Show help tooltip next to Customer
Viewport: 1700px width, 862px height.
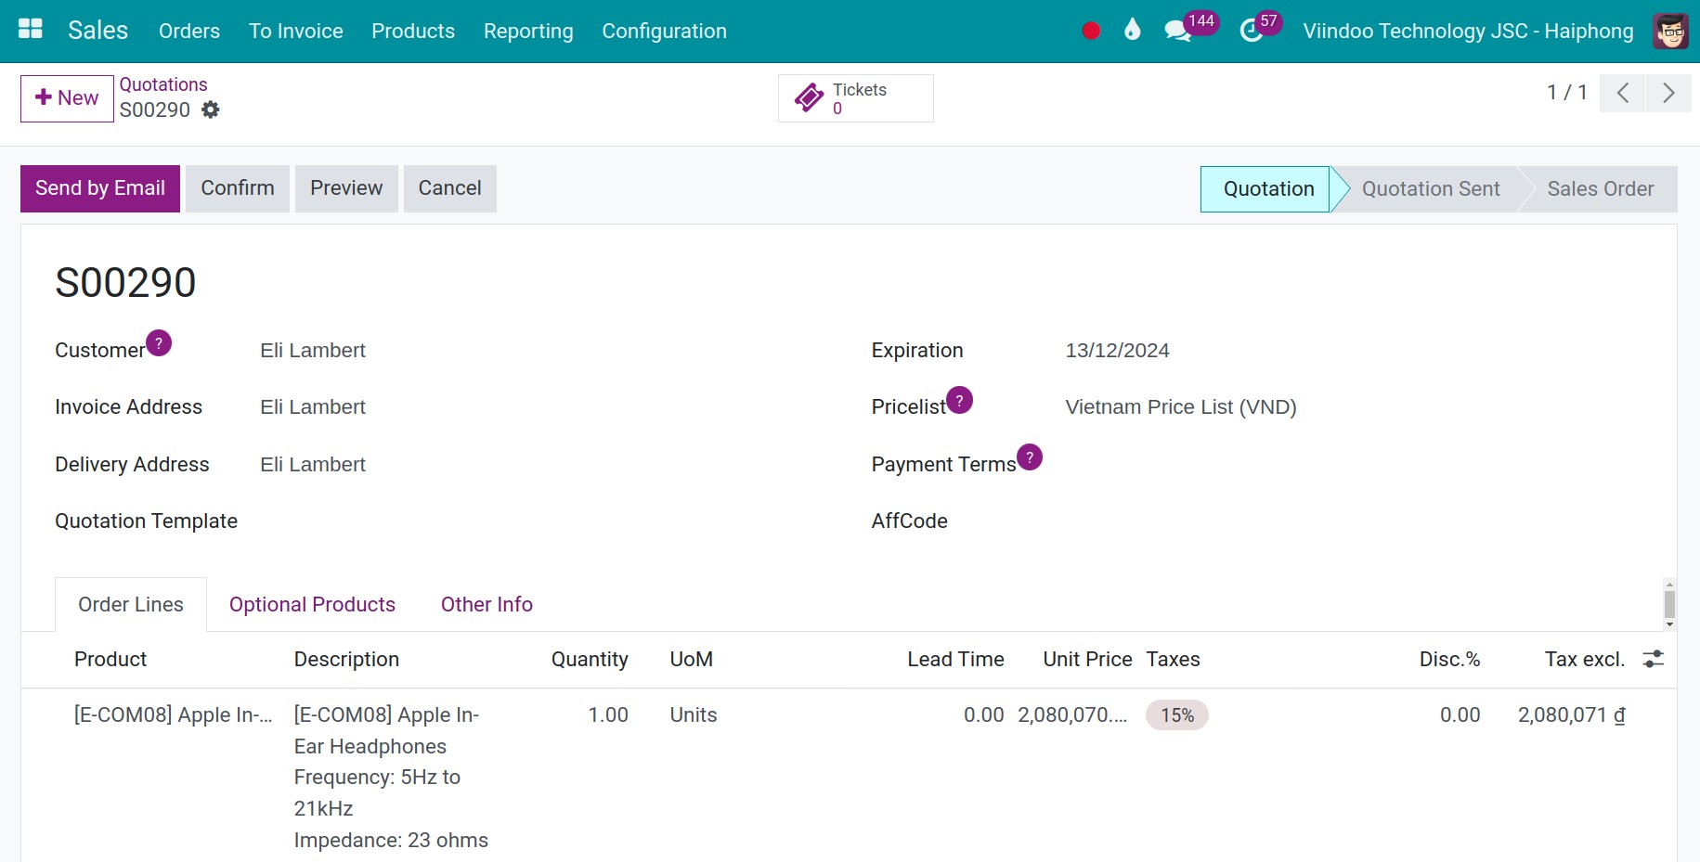(159, 343)
